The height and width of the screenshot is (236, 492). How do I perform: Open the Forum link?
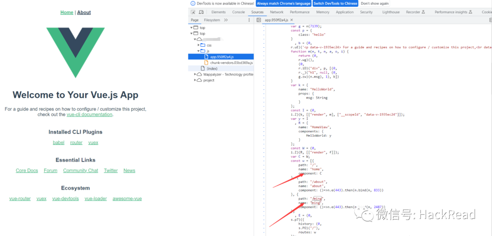point(51,171)
